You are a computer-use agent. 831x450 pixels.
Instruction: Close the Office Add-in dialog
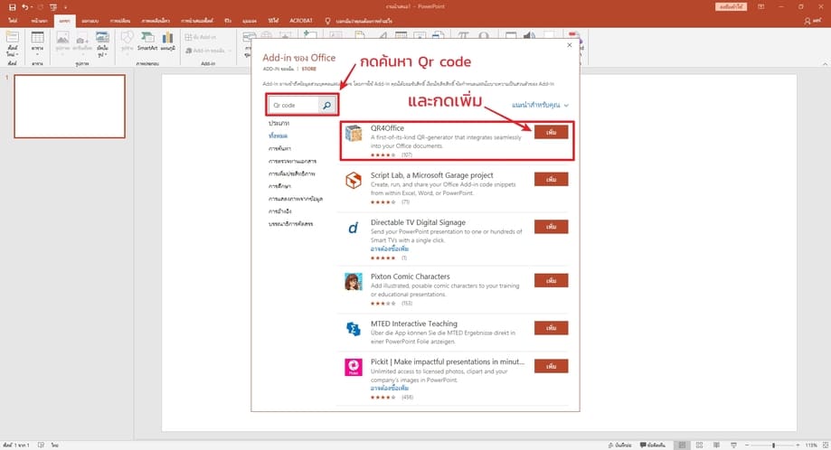pyautogui.click(x=569, y=45)
